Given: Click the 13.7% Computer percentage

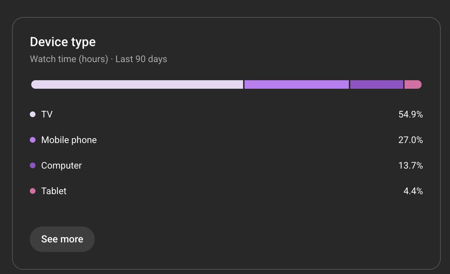Looking at the screenshot, I should coord(411,165).
